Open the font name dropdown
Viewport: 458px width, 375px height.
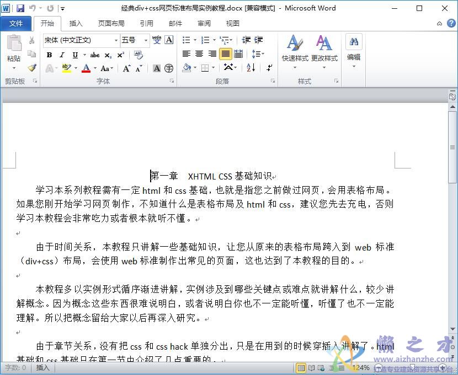pyautogui.click(x=115, y=40)
